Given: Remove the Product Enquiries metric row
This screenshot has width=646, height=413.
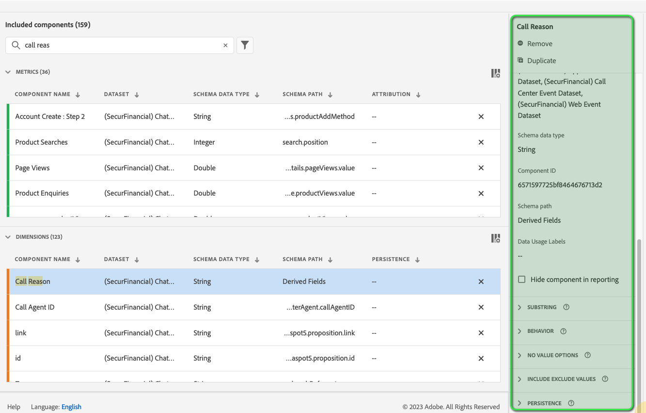Looking at the screenshot, I should 481,193.
